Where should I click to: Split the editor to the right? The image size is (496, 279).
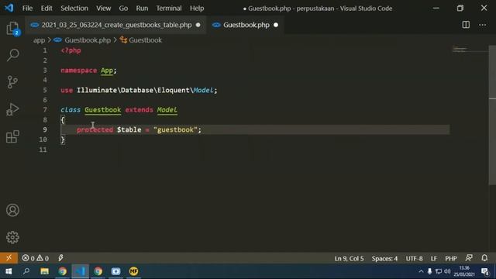[466, 25]
